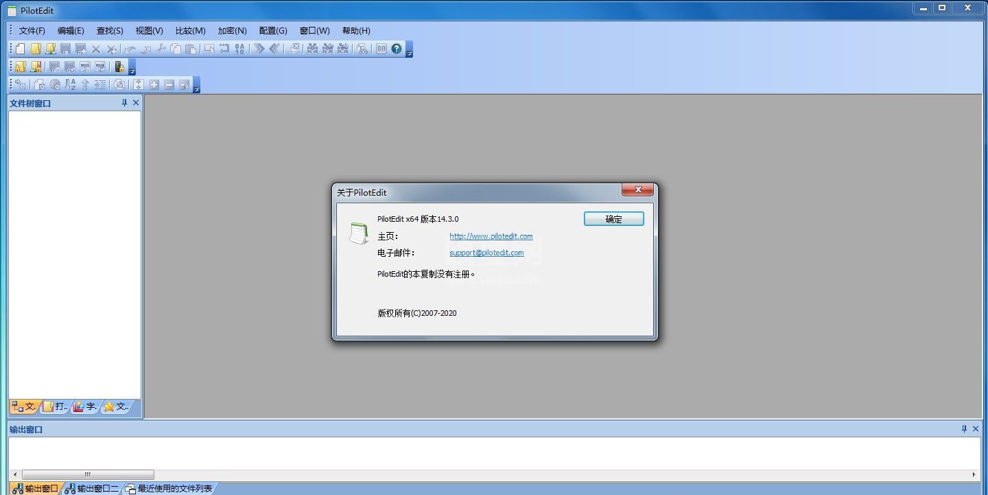This screenshot has height=495, width=988.
Task: Open the 文件(F) menu
Action: coord(32,31)
